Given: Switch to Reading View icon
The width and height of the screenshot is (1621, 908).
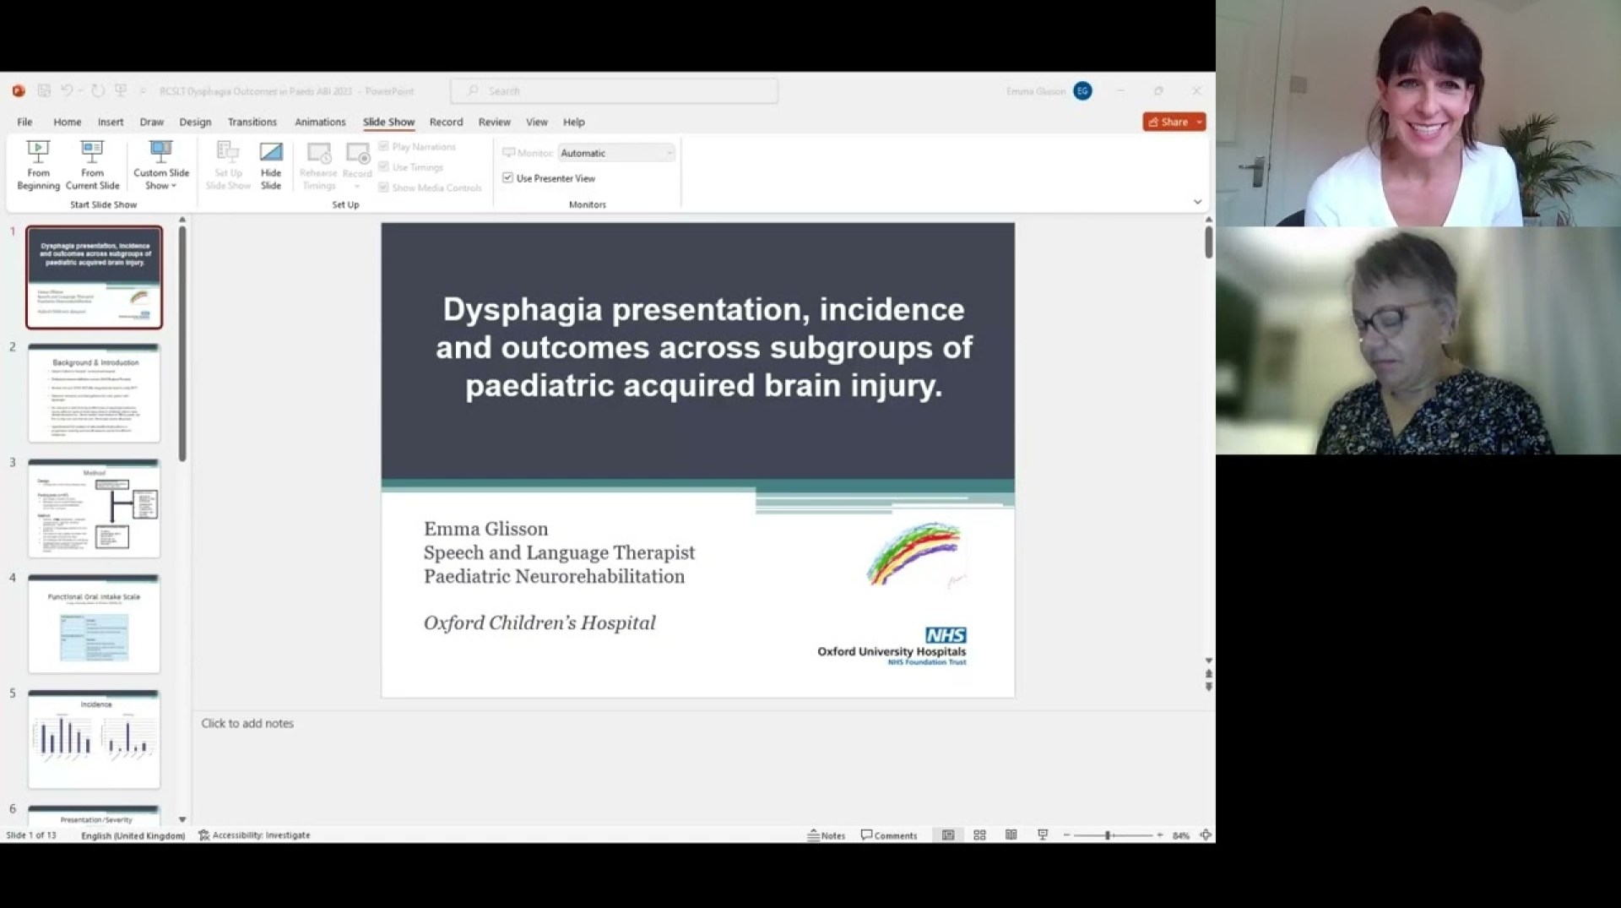Looking at the screenshot, I should pyautogui.click(x=1011, y=835).
